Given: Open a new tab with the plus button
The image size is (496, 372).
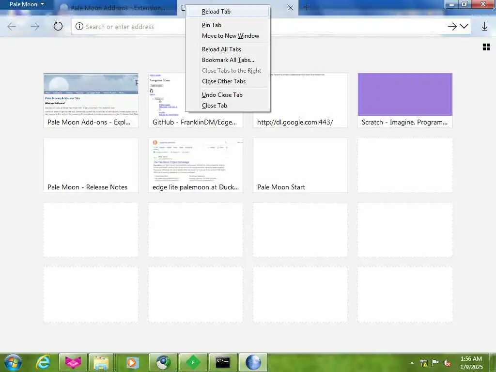Looking at the screenshot, I should 307,7.
